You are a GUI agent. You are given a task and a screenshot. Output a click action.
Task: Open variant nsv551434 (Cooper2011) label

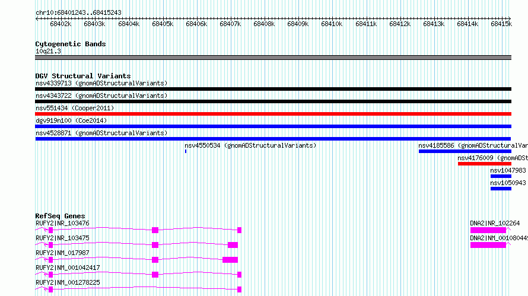tap(75, 108)
